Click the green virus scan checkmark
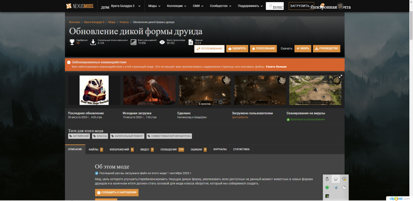The width and height of the screenshot is (413, 201). (288, 119)
